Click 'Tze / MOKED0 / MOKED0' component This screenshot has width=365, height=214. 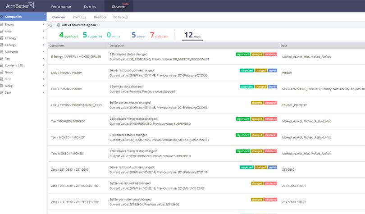[x=68, y=122]
